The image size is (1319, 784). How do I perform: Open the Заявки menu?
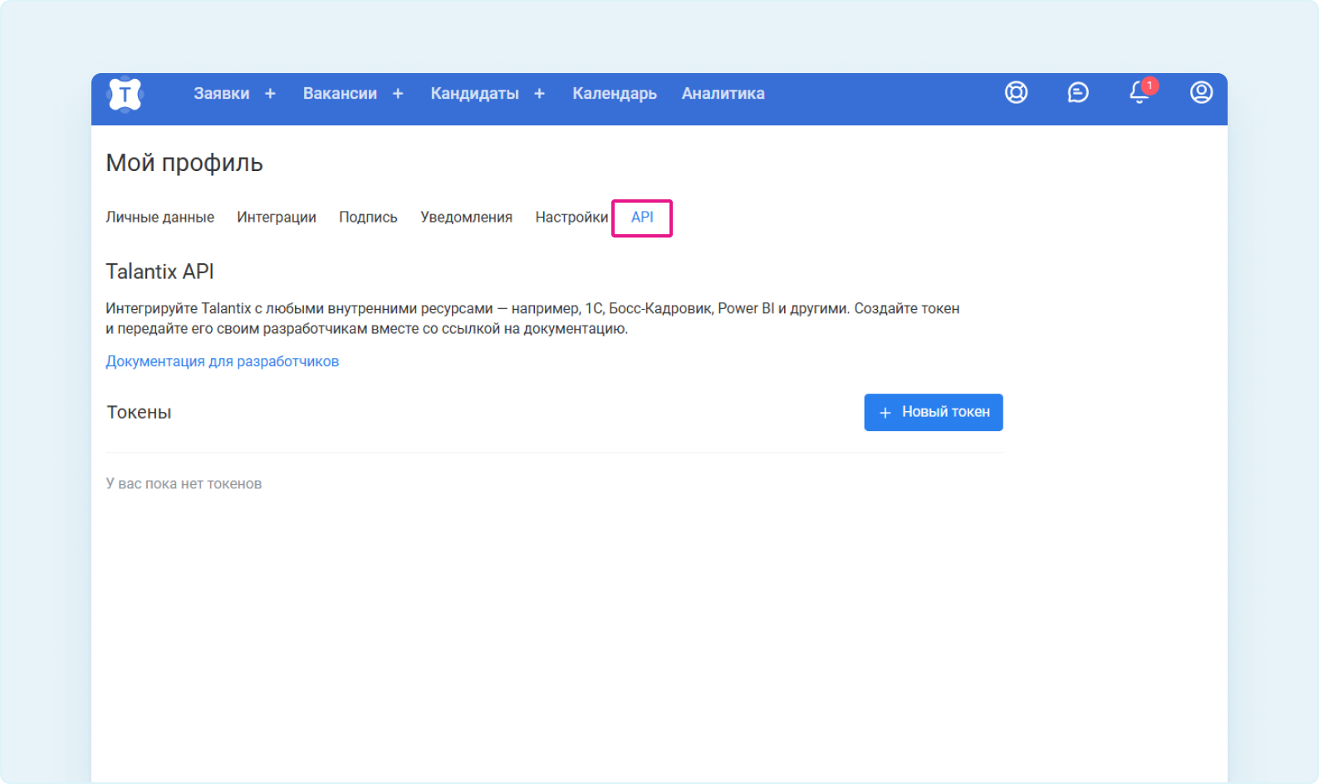point(222,94)
